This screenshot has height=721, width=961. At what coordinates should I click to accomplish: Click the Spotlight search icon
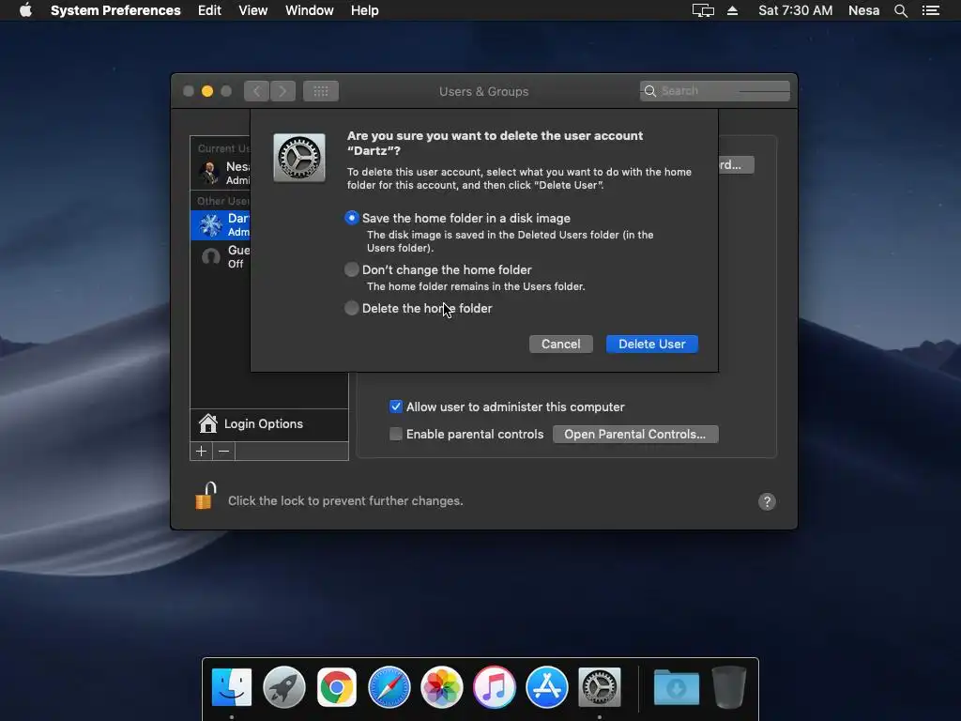pos(900,10)
